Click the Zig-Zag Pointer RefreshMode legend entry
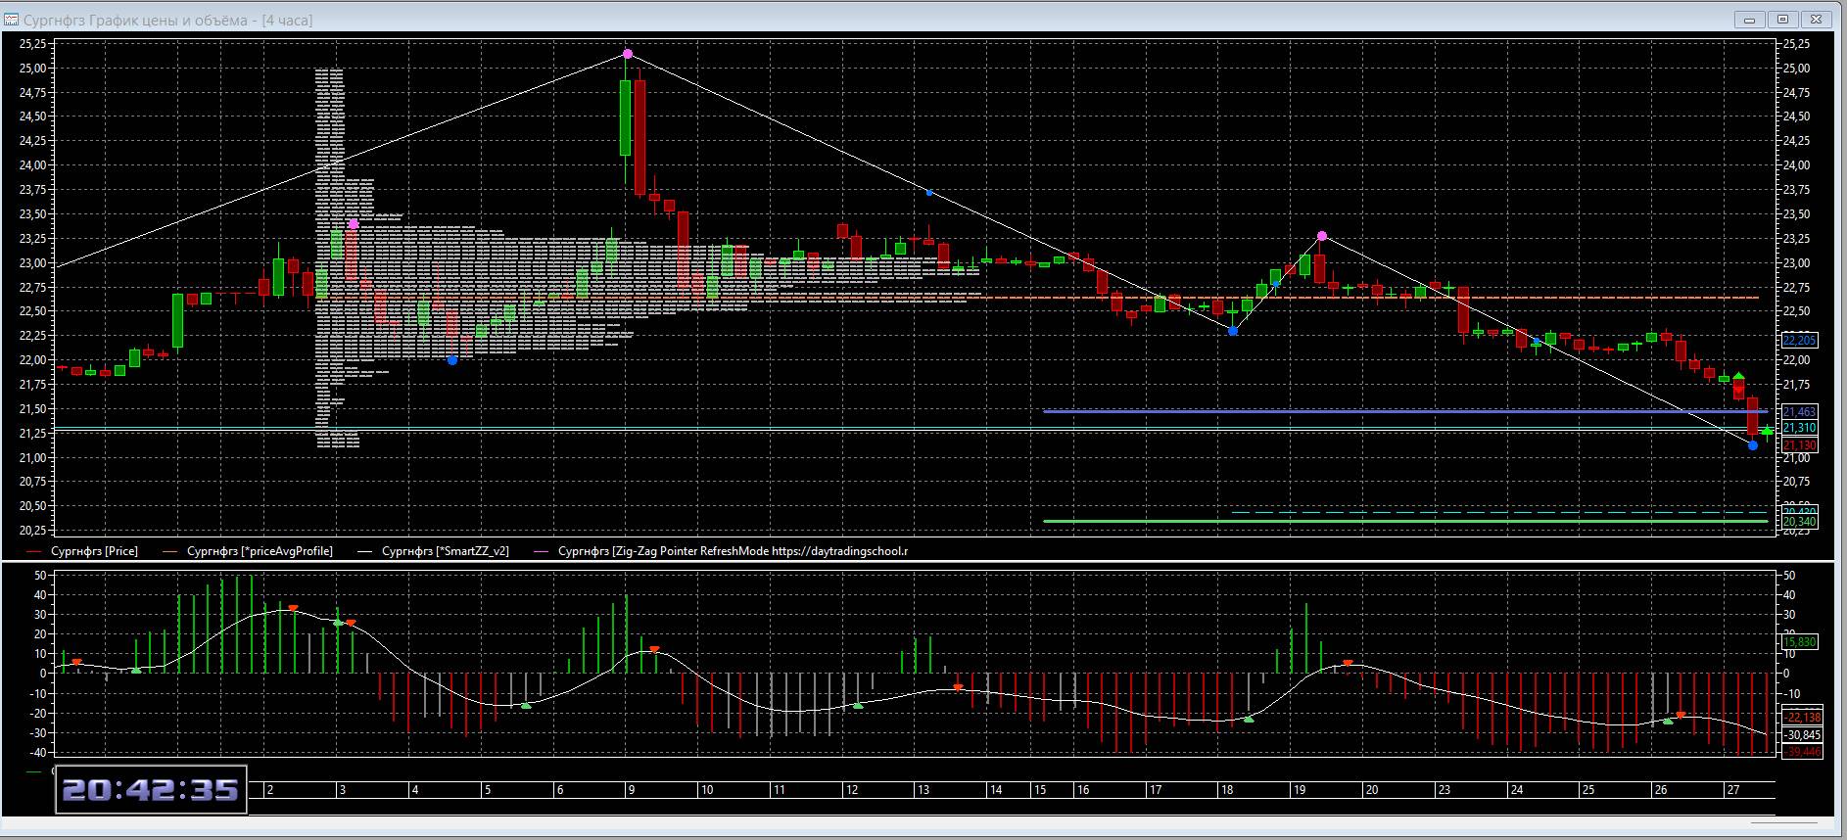1847x840 pixels. click(x=733, y=551)
